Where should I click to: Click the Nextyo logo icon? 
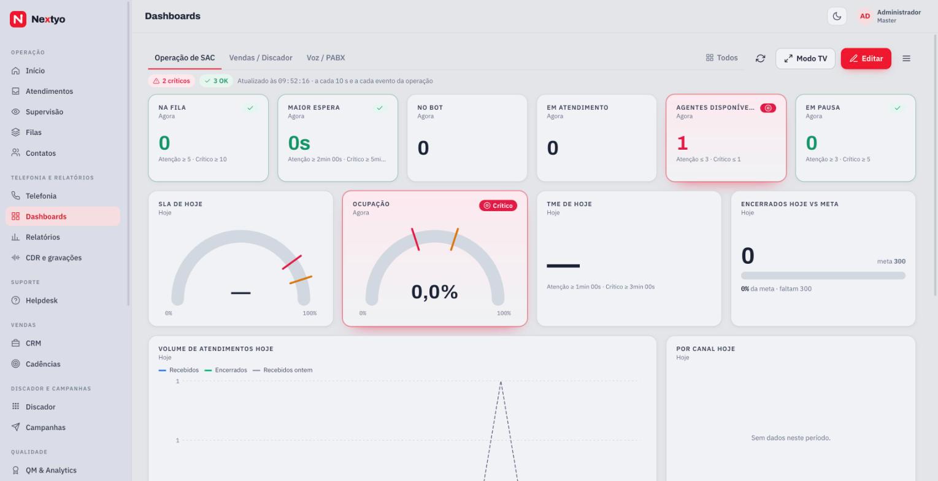coord(18,19)
